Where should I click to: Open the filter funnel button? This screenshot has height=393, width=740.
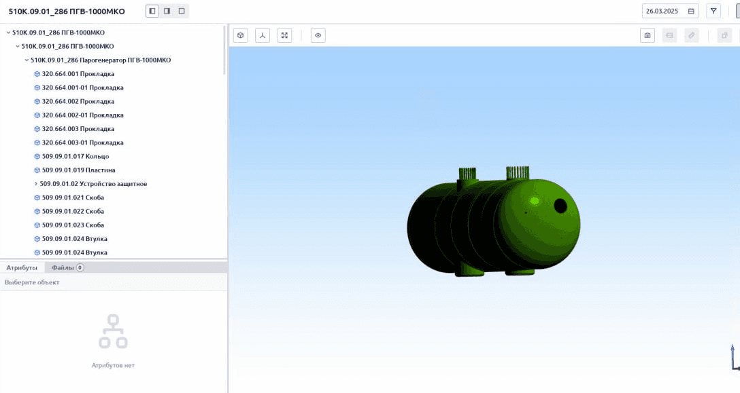click(x=713, y=11)
